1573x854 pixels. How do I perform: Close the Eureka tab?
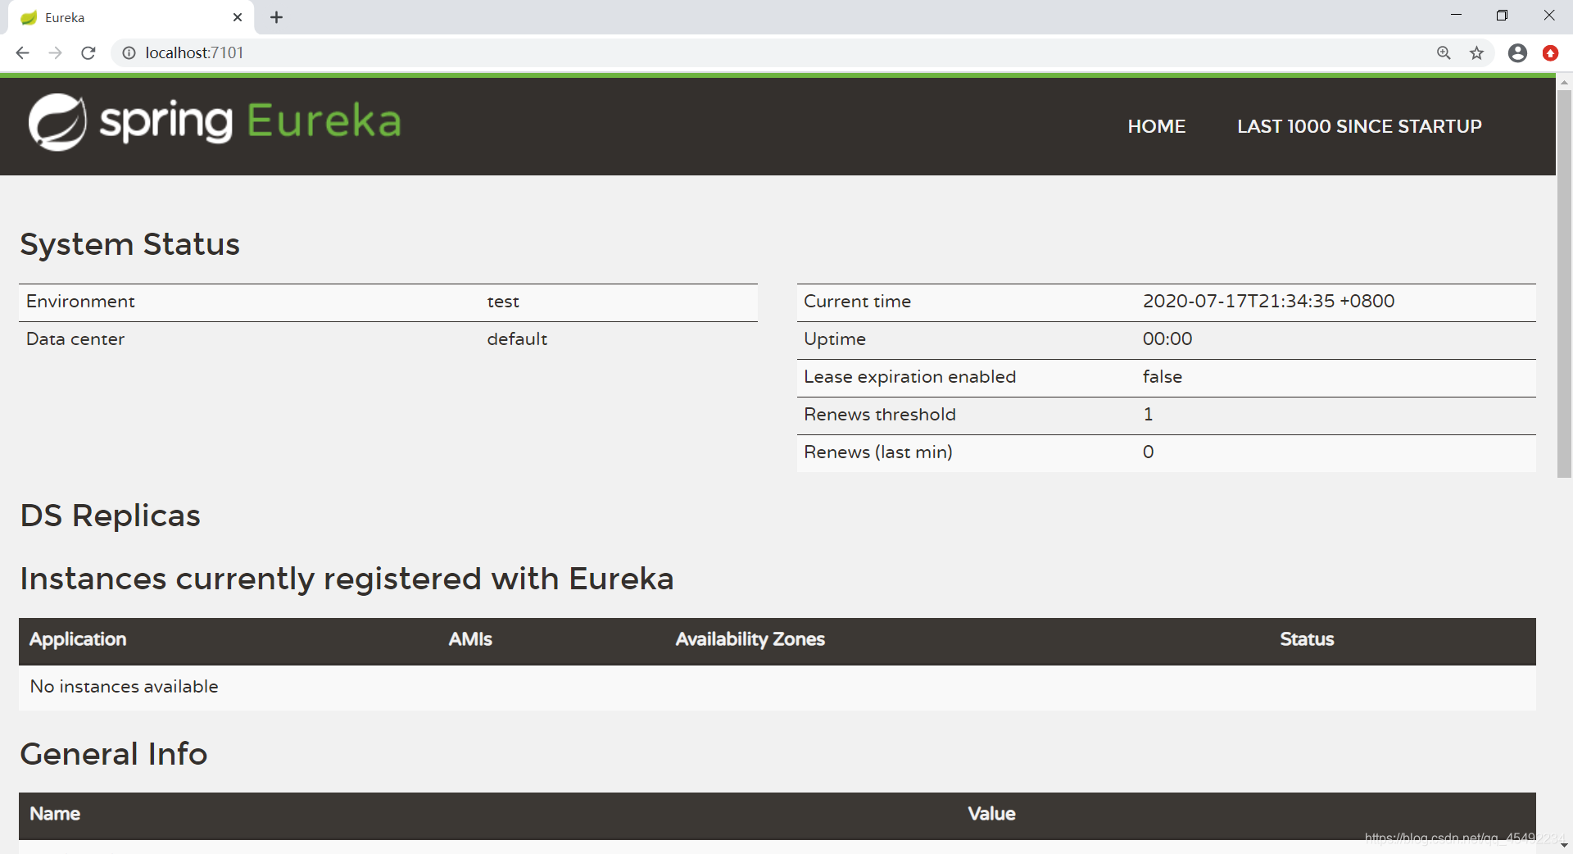click(238, 17)
